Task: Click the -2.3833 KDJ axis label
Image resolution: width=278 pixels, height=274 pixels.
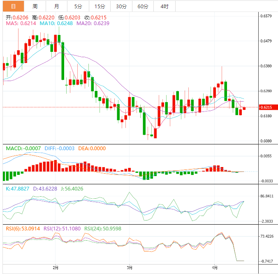Action: (x=266, y=221)
